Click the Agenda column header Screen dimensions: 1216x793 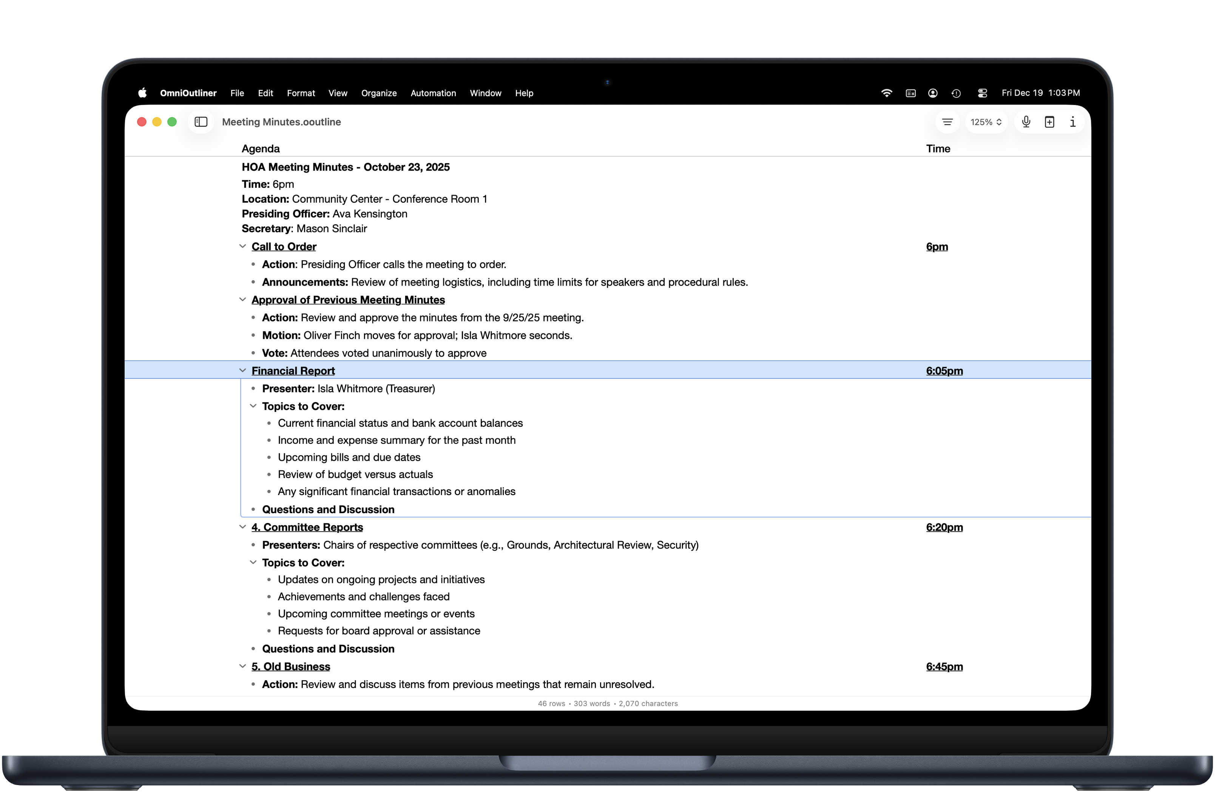pyautogui.click(x=261, y=149)
